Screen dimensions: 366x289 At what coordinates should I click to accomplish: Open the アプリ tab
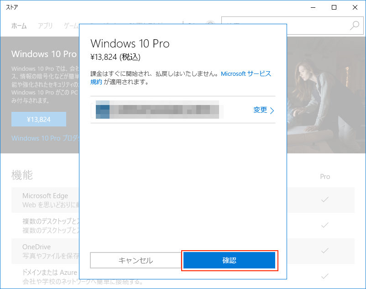[45, 26]
